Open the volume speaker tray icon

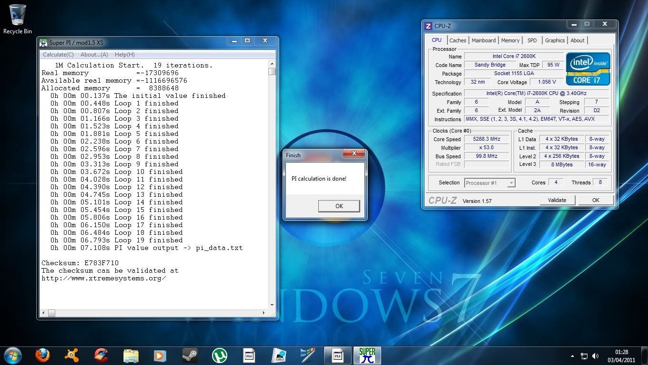click(595, 356)
